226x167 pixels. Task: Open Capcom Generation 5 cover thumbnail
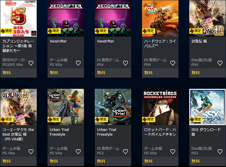pos(19,19)
